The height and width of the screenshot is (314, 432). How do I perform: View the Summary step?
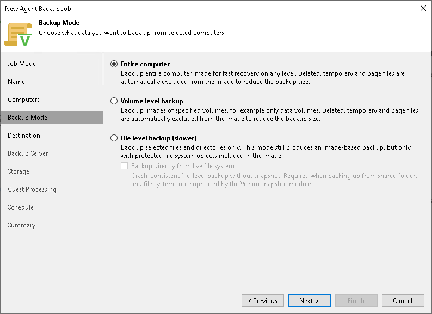coord(21,225)
